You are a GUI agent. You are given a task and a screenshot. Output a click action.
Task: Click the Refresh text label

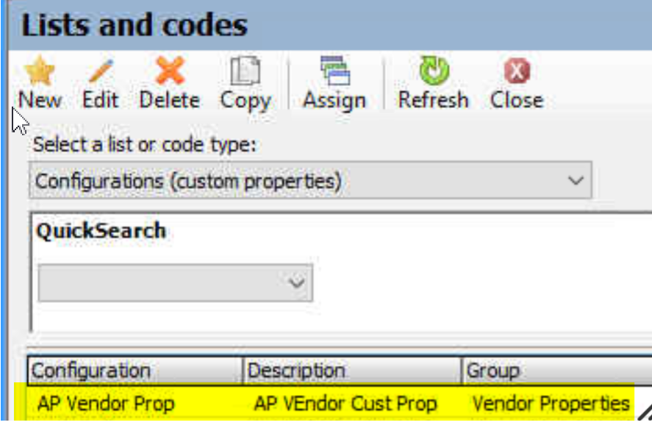tap(433, 100)
